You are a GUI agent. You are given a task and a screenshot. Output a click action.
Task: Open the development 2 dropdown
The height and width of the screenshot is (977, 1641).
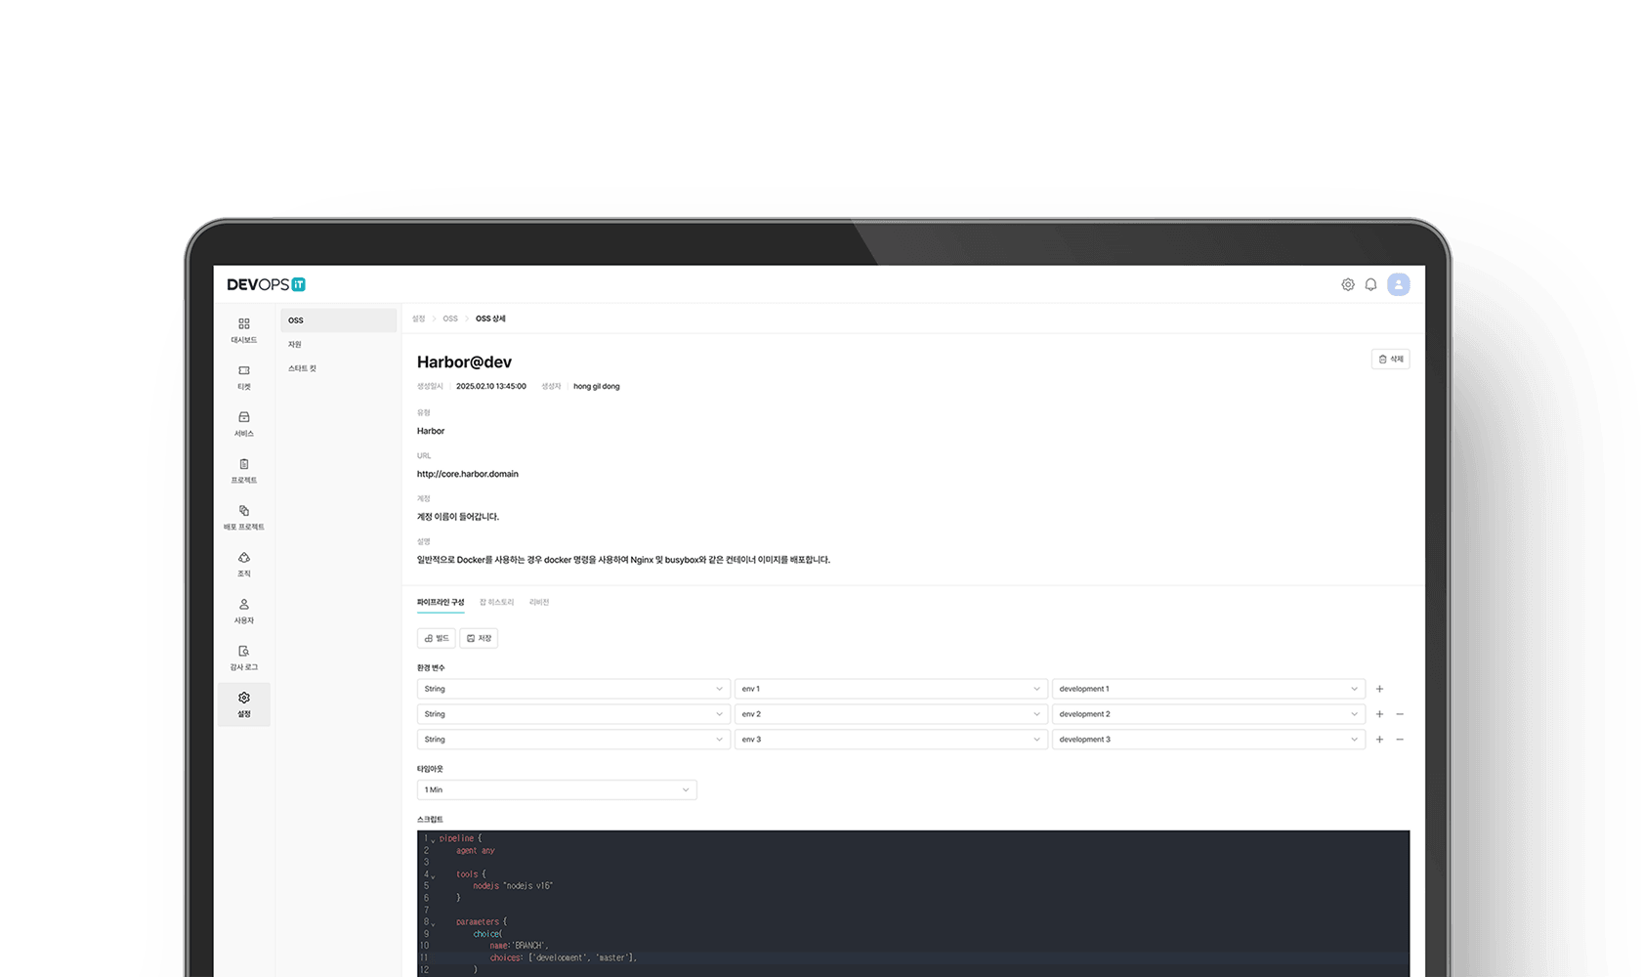1207,714
